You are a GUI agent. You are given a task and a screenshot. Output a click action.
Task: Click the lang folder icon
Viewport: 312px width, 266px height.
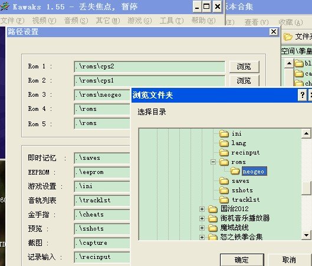coord(224,143)
